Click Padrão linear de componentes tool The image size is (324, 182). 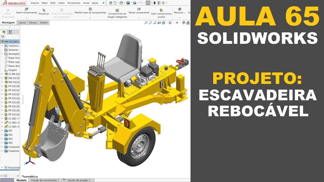90,11
